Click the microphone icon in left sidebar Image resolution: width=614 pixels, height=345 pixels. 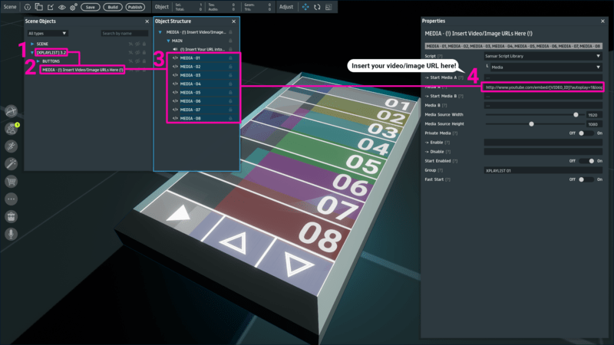(12, 234)
